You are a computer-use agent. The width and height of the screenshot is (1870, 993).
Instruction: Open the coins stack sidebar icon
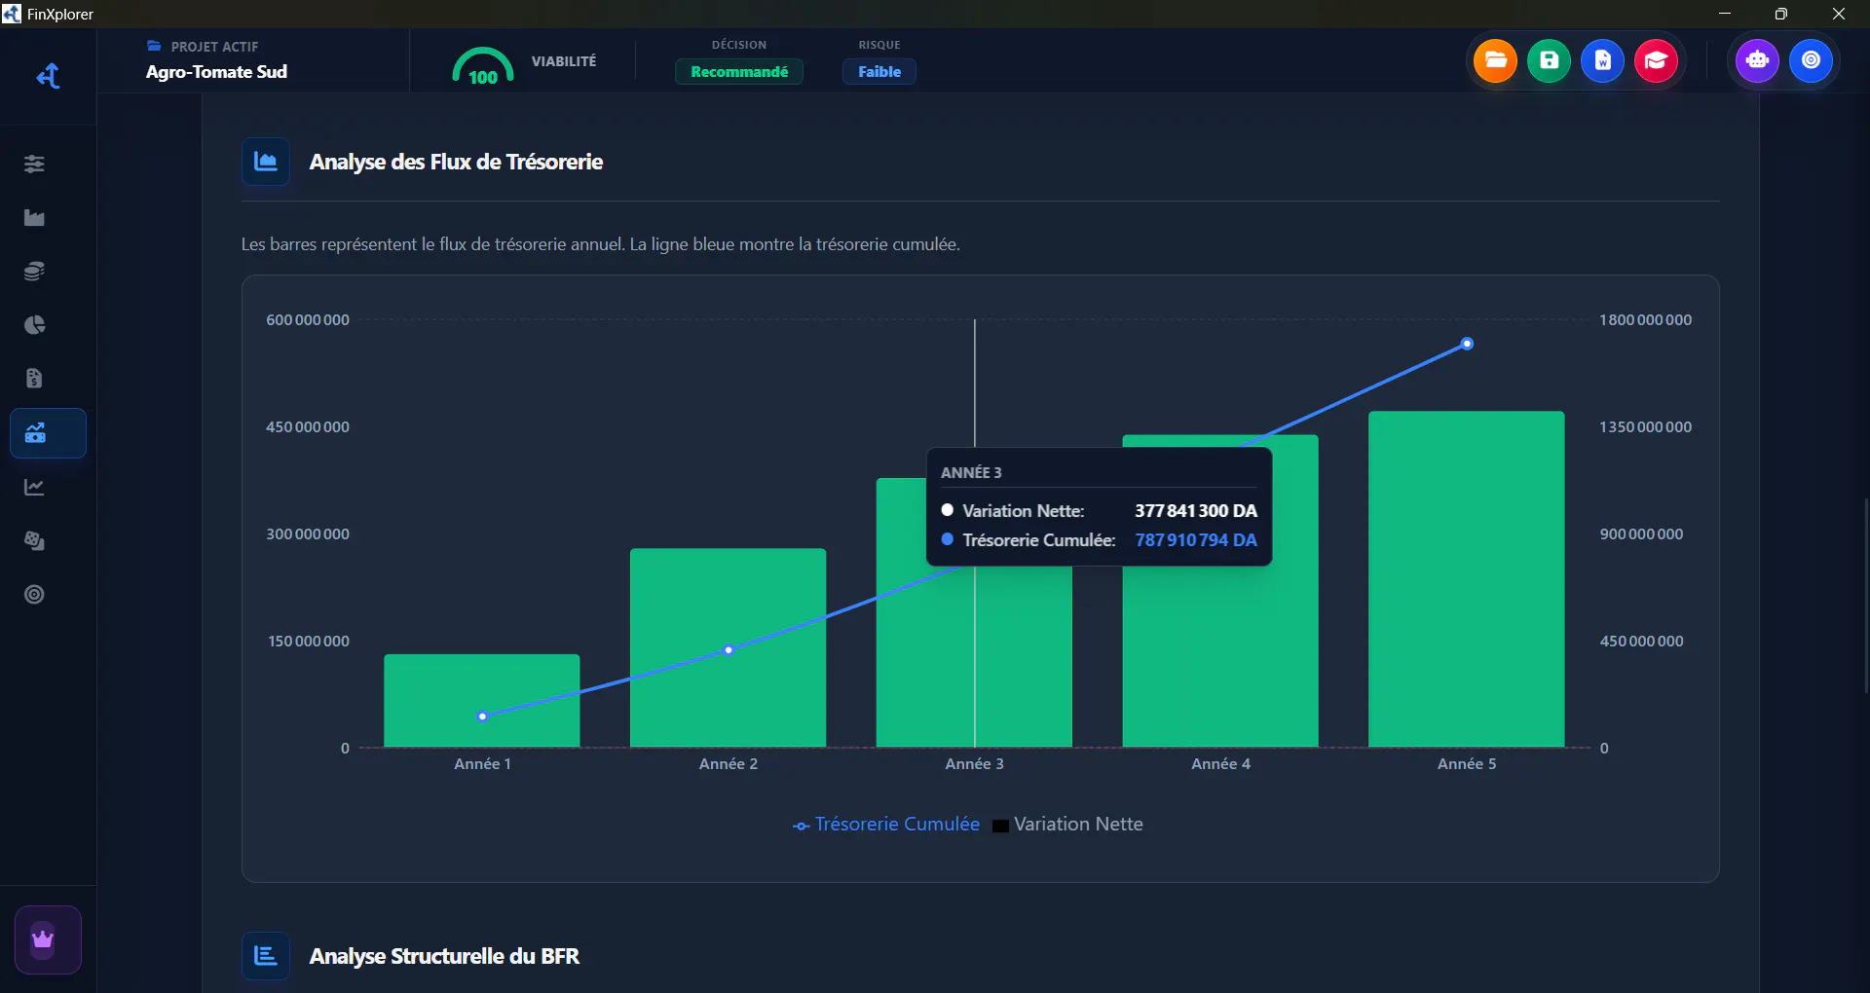34,271
